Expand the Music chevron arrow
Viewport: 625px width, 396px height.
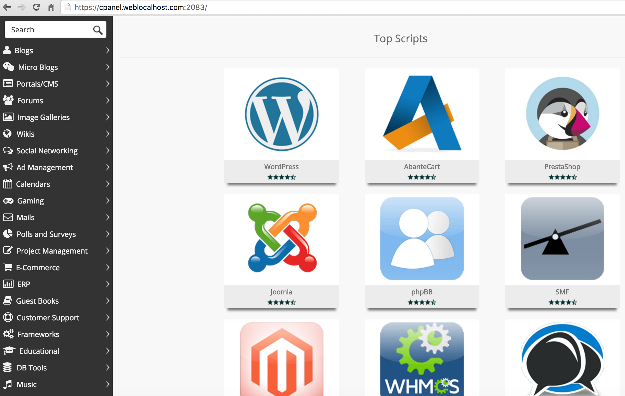(x=107, y=384)
